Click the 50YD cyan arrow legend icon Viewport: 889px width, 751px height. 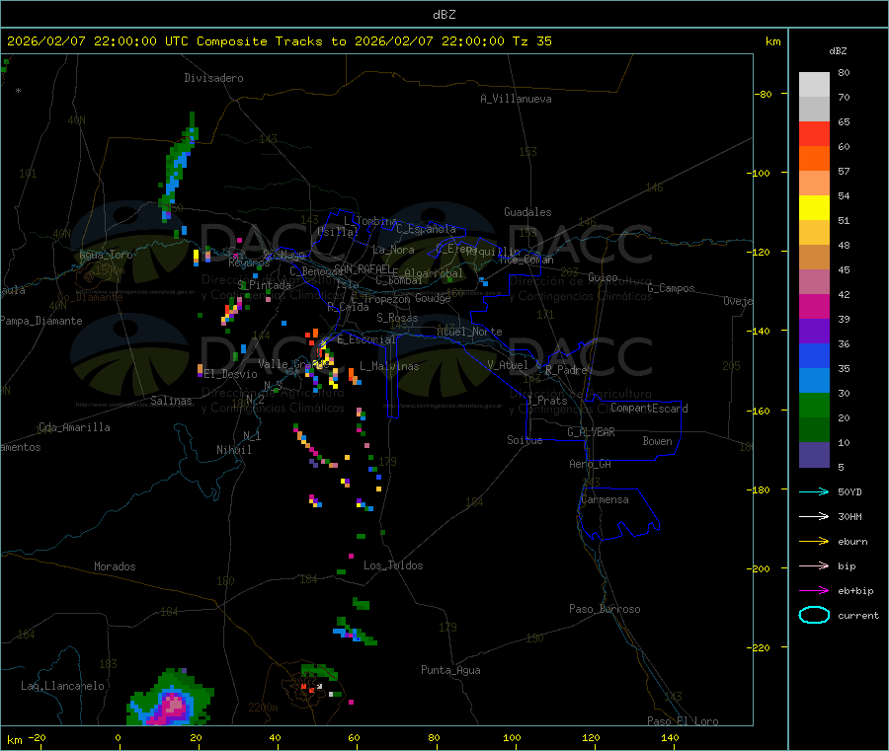814,491
